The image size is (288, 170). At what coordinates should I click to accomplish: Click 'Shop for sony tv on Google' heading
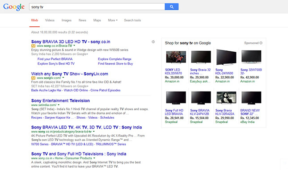click(188, 43)
